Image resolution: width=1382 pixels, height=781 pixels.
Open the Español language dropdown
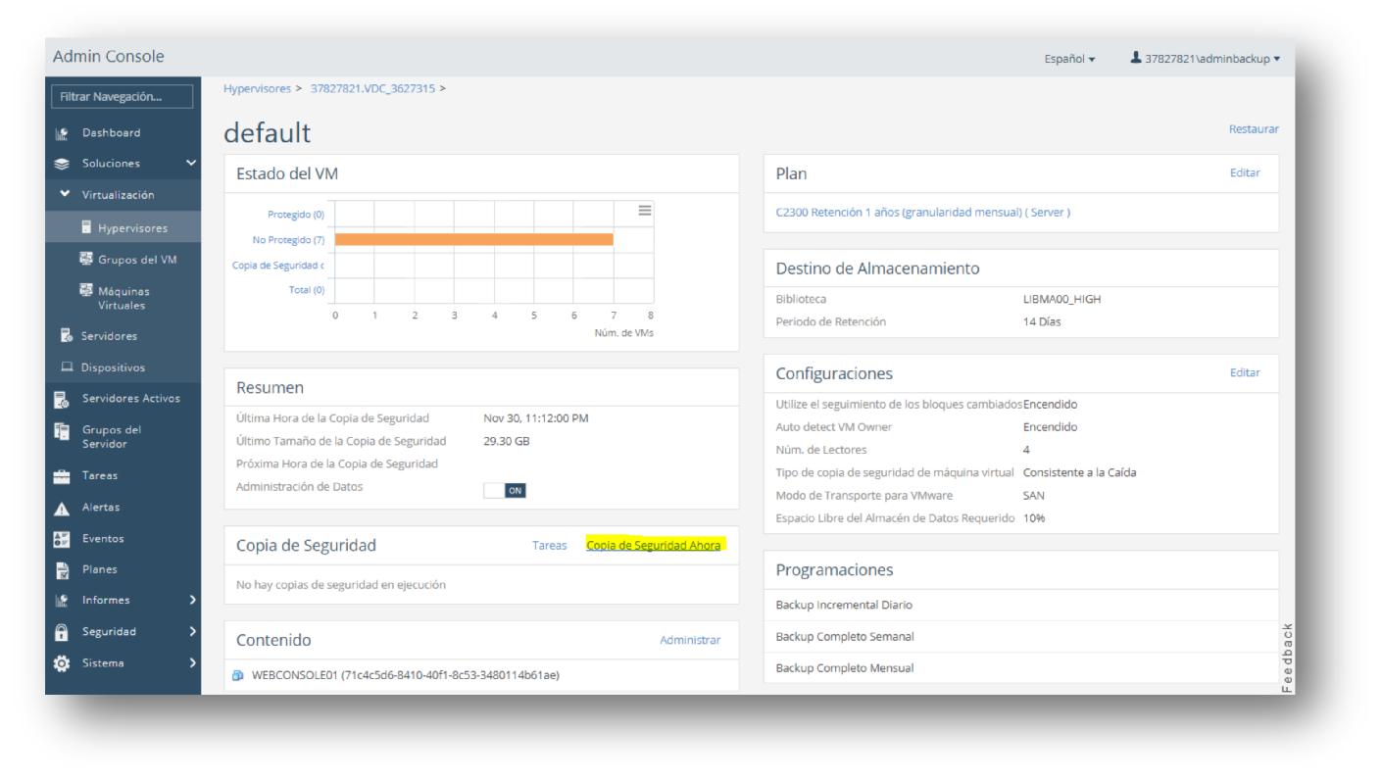click(1071, 58)
